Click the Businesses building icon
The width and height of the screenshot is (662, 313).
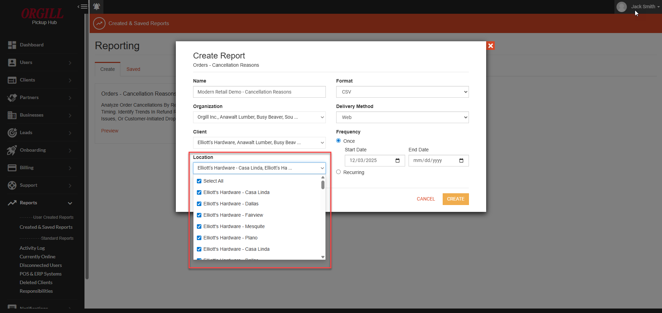[x=12, y=115]
